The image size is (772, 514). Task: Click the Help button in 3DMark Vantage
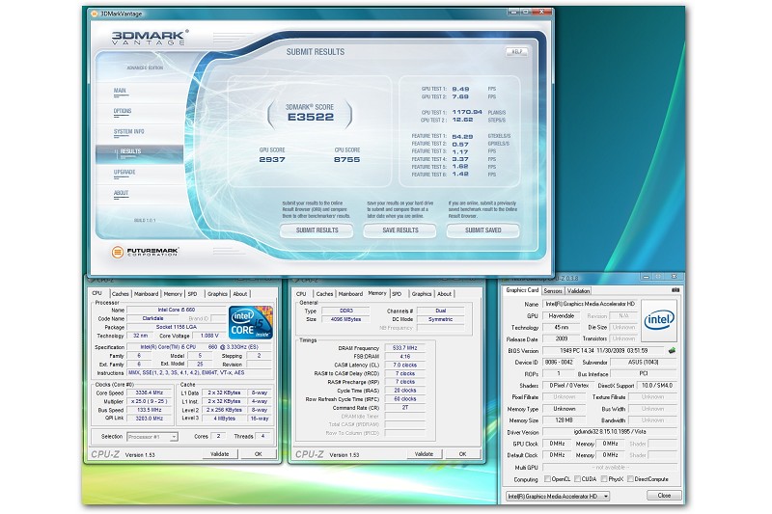516,52
